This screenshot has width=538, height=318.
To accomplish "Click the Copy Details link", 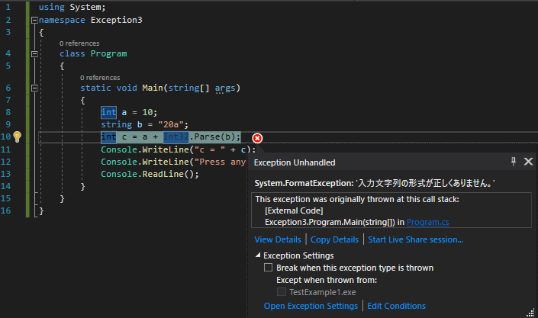I will (334, 239).
